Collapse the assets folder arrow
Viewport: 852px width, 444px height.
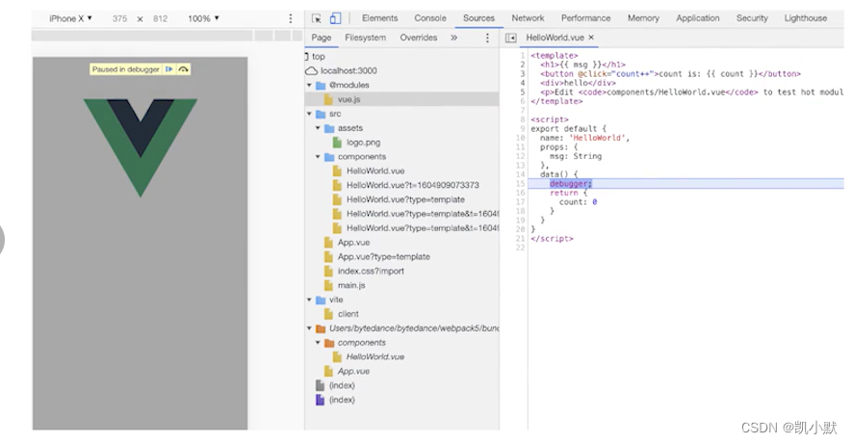point(318,128)
